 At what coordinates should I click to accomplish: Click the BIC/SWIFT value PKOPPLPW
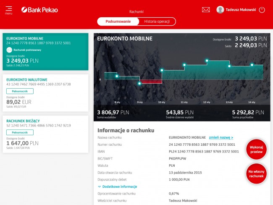click(177, 158)
